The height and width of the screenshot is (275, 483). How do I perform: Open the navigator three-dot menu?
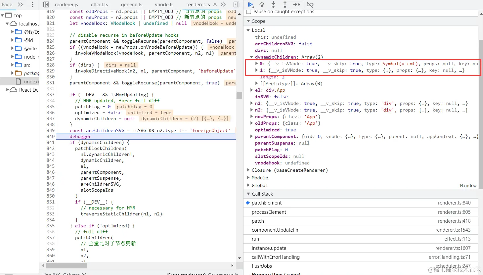(x=32, y=5)
